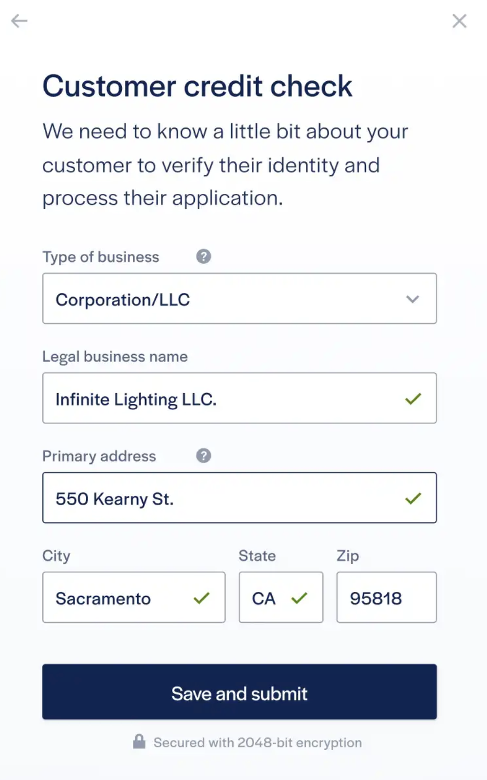
Task: Click Secured with 2048-bit encryption text
Action: coord(258,742)
